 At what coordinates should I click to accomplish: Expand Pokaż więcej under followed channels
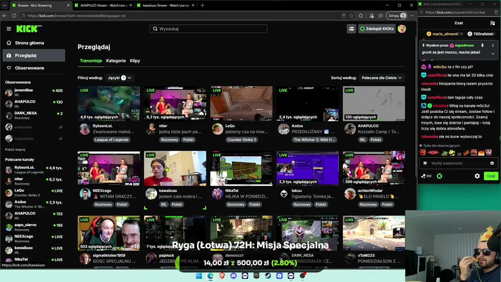pos(15,150)
